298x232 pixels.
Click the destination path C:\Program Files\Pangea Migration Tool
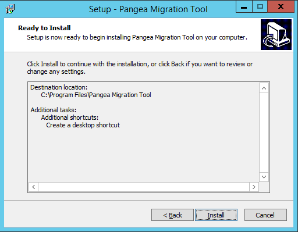96,95
